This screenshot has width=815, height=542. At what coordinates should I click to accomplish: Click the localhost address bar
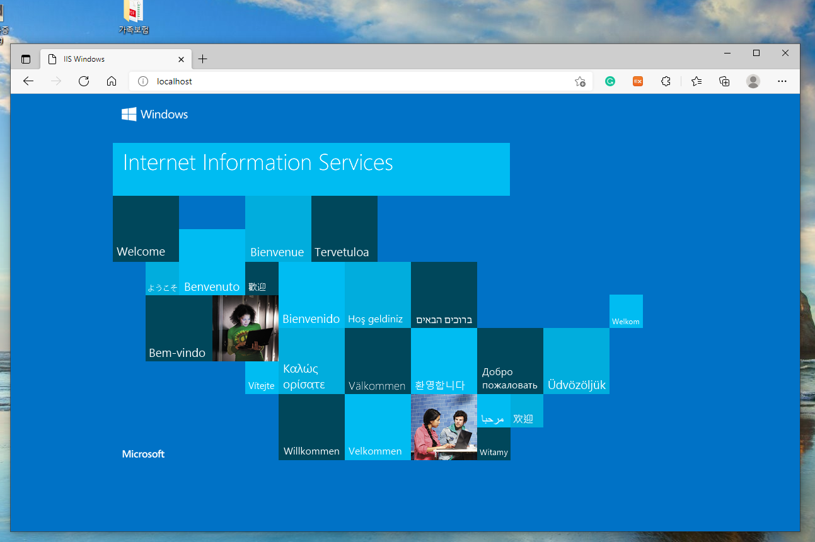pyautogui.click(x=361, y=81)
